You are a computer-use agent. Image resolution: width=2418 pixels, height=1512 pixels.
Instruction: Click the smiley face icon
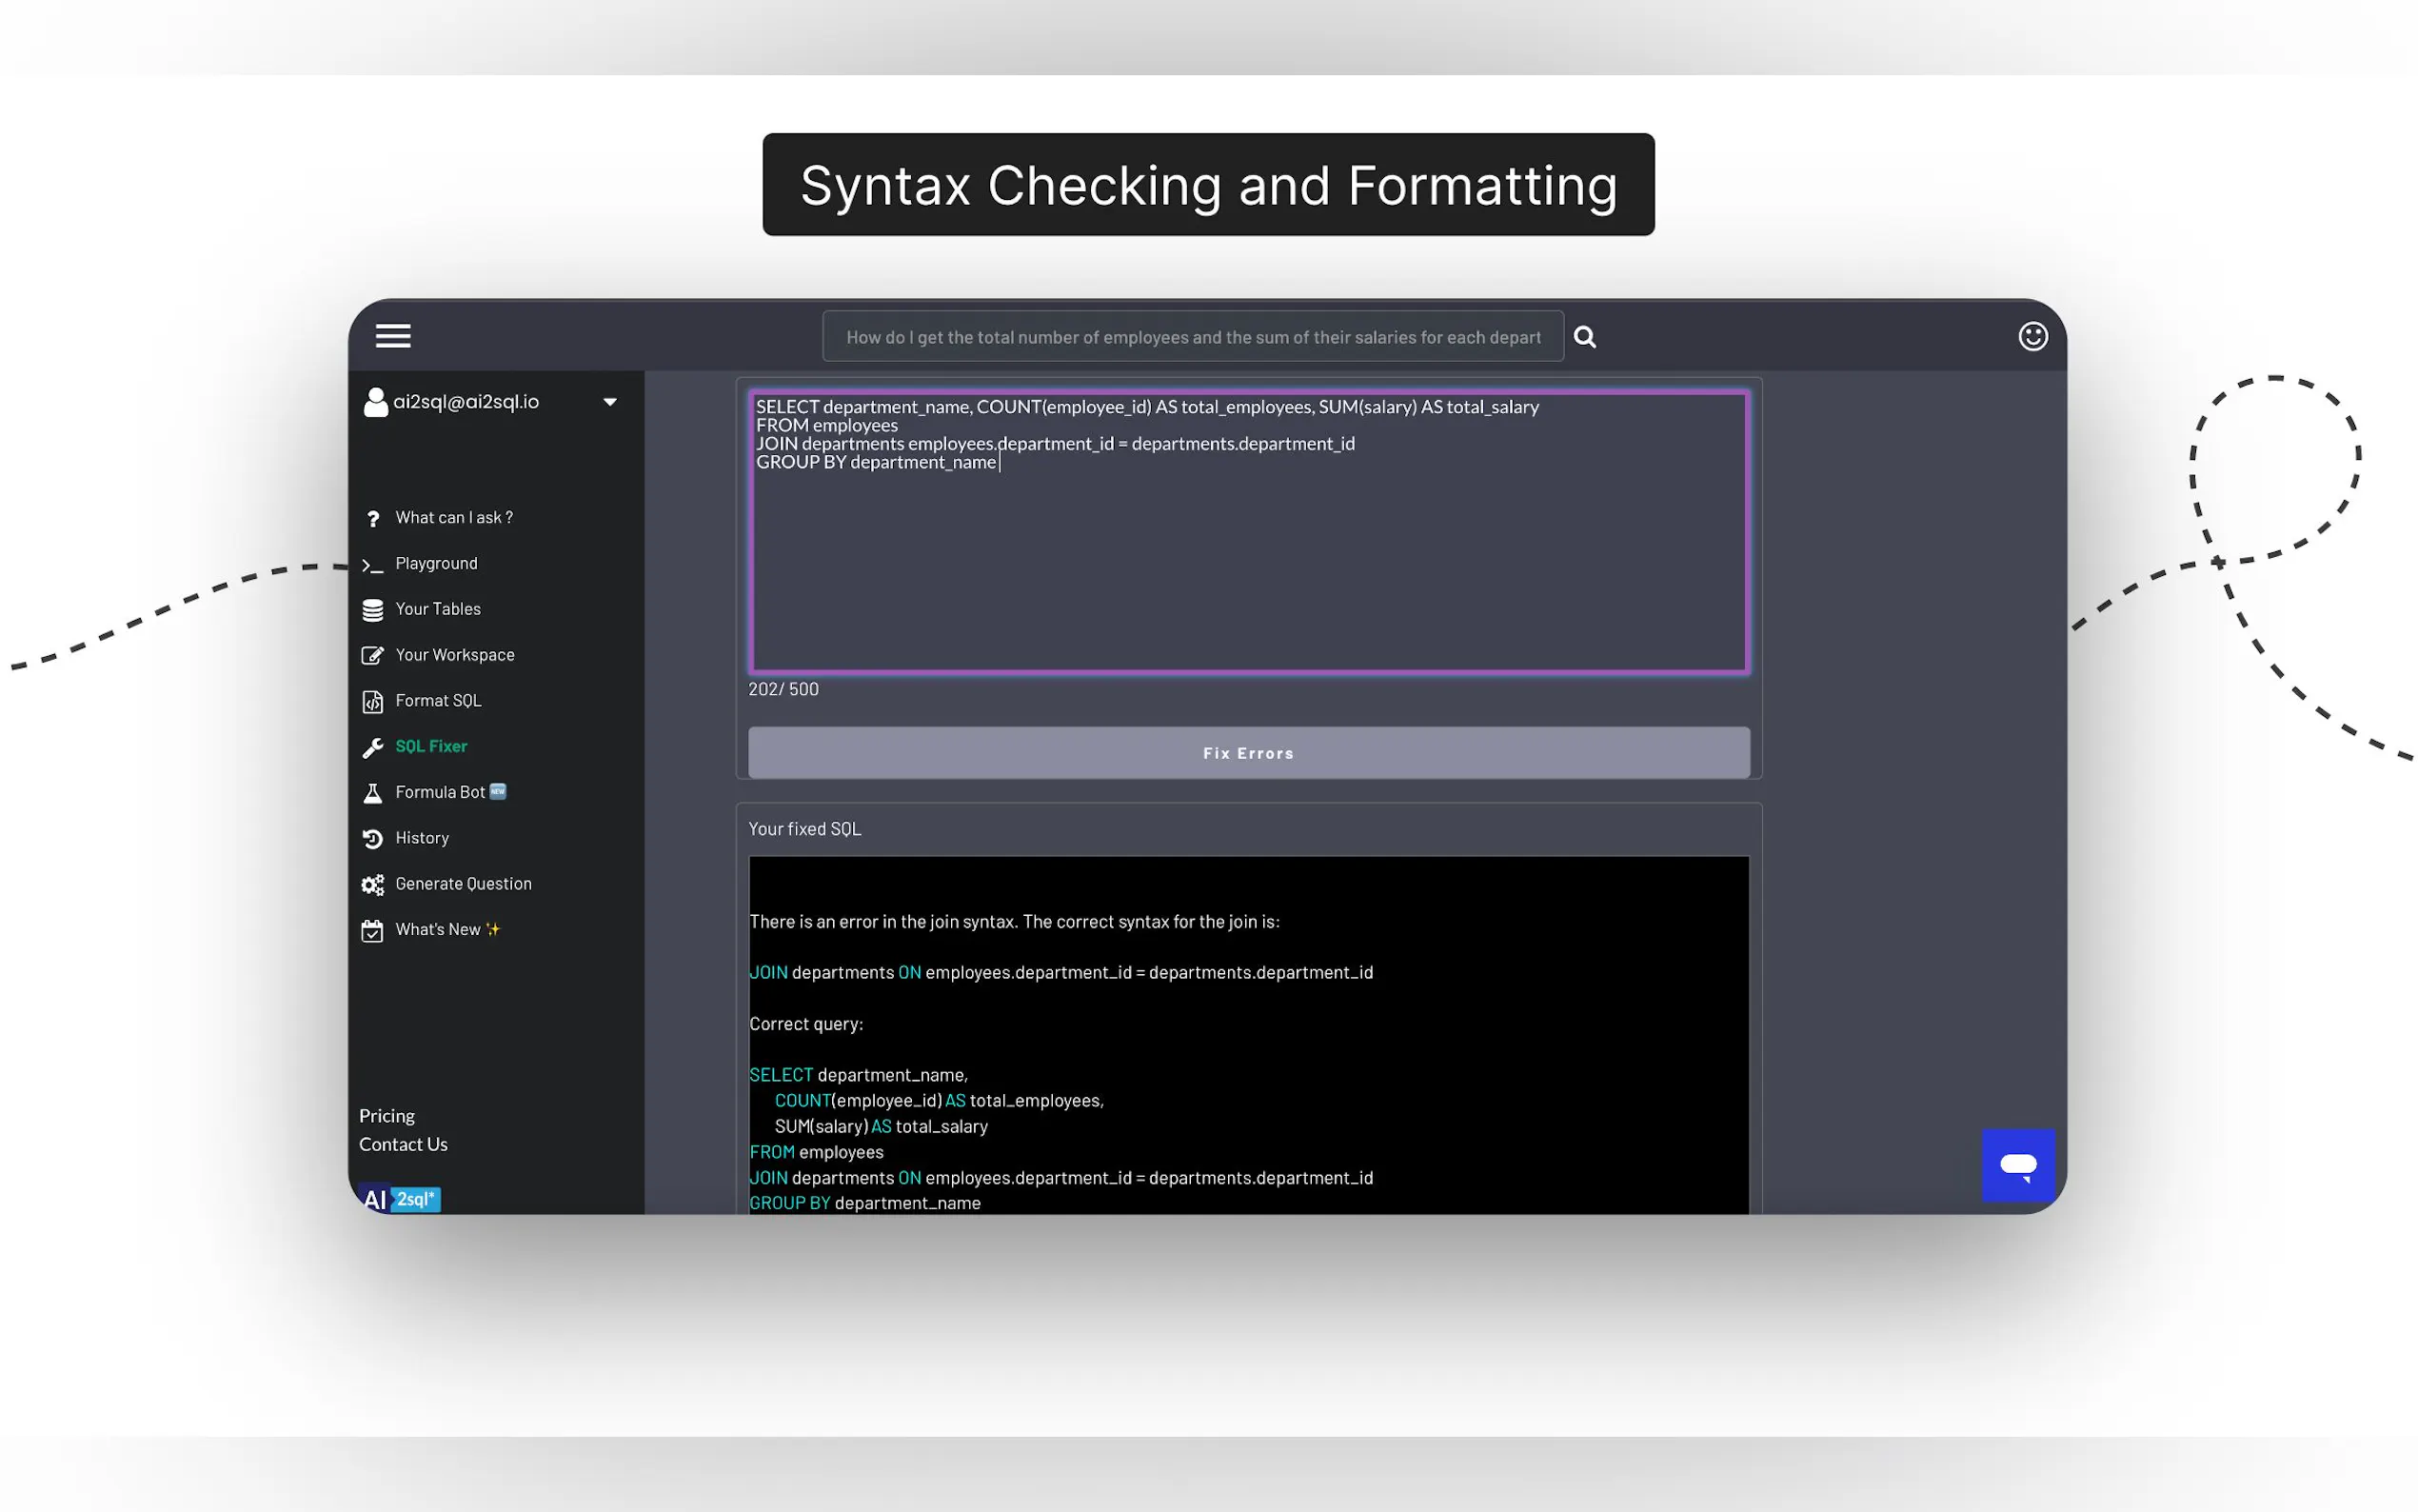[x=2032, y=336]
